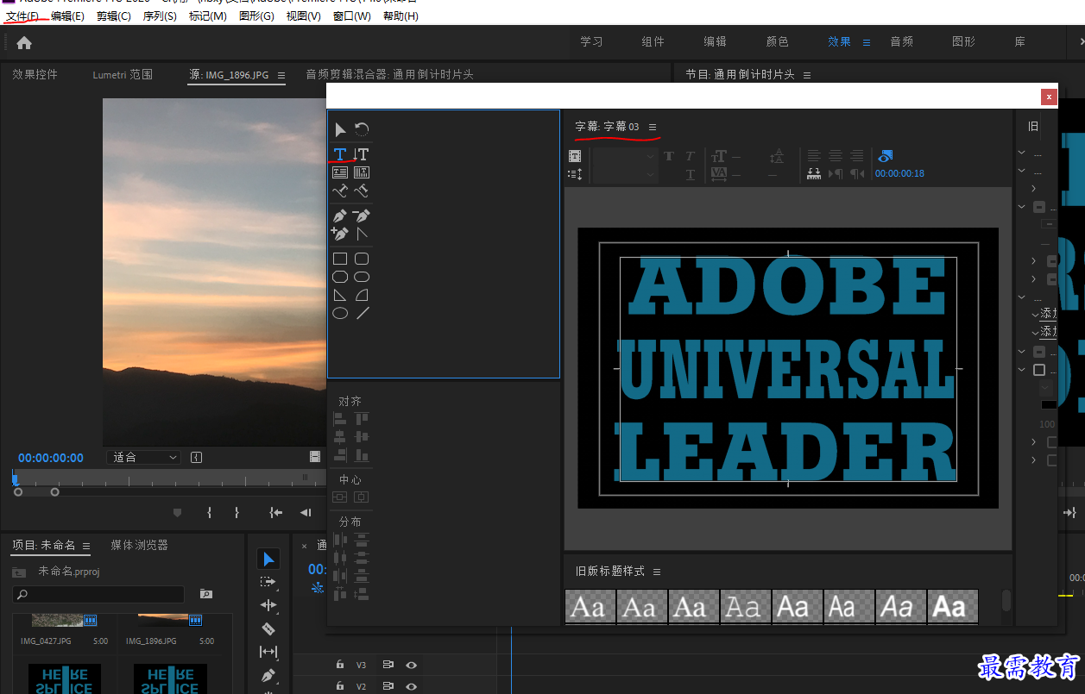Switch to the 媒体浏览器 tab
The height and width of the screenshot is (694, 1085).
139,545
